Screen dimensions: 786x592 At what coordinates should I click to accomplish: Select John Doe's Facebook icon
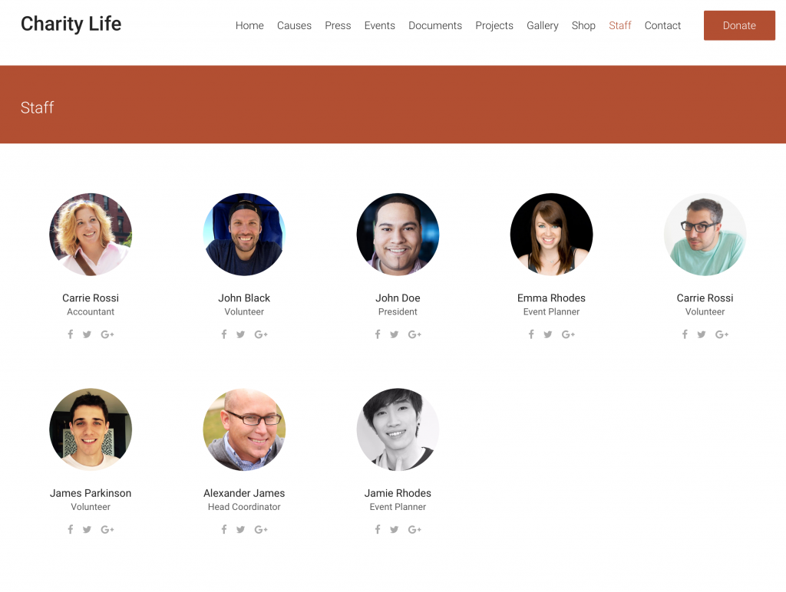[x=378, y=334]
